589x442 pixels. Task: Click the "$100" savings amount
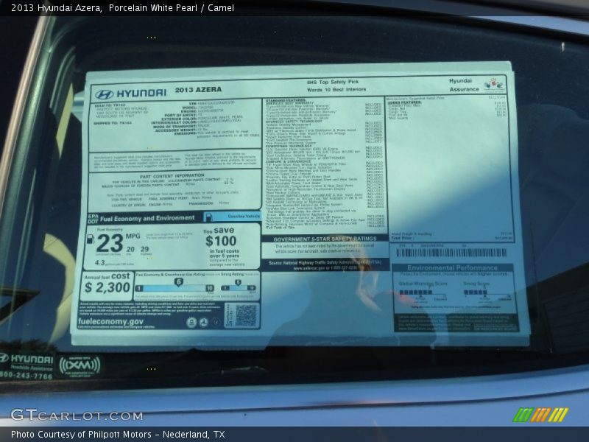(x=221, y=241)
